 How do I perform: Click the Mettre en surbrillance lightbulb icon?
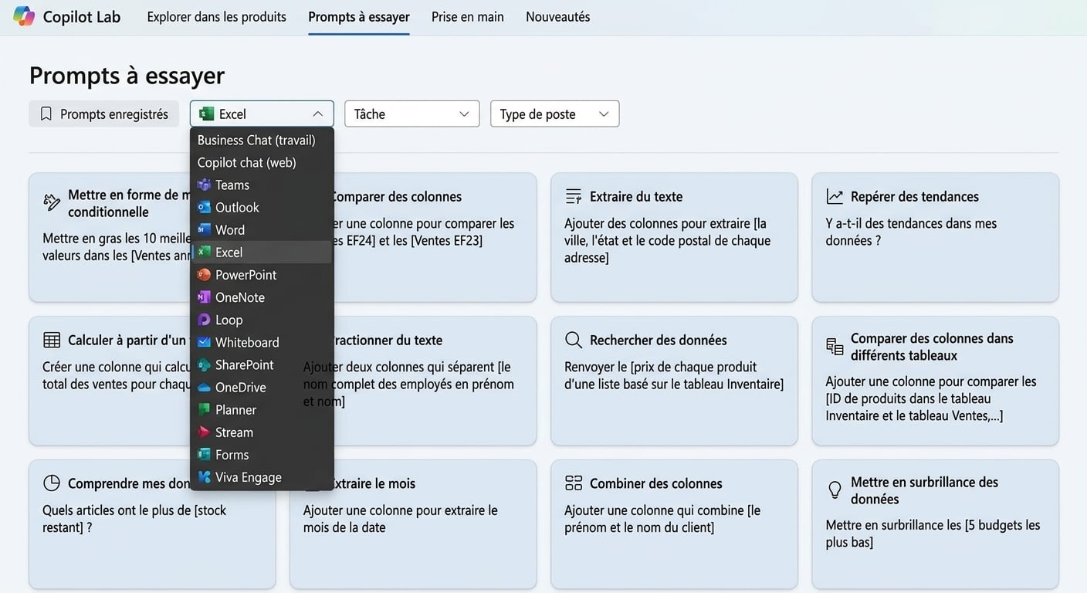pos(835,490)
